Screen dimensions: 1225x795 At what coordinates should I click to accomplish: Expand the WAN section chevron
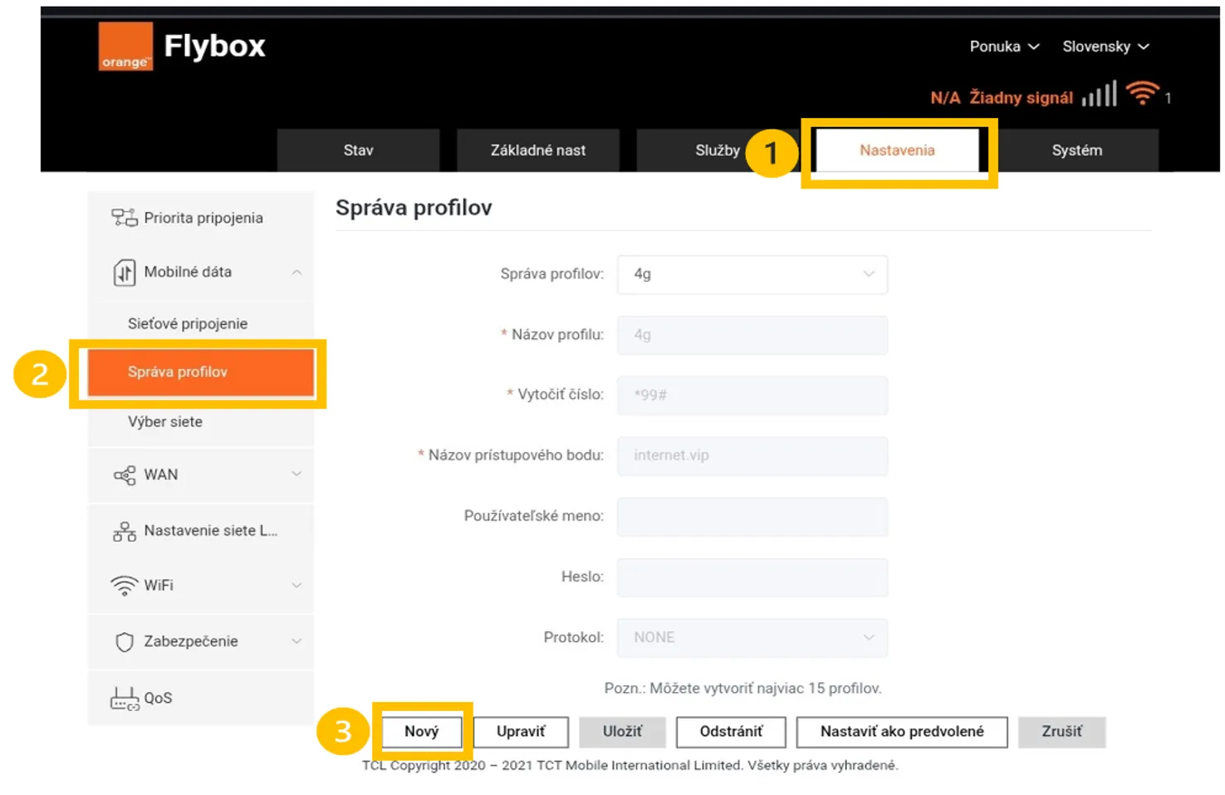click(296, 474)
